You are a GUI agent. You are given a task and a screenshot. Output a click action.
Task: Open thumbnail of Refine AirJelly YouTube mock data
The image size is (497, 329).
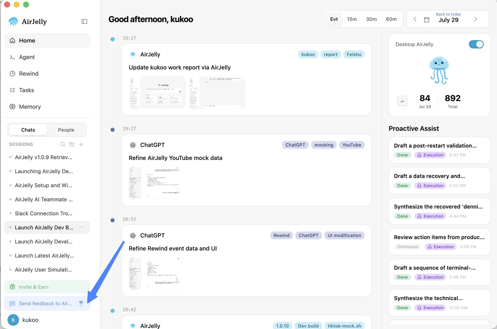155,182
